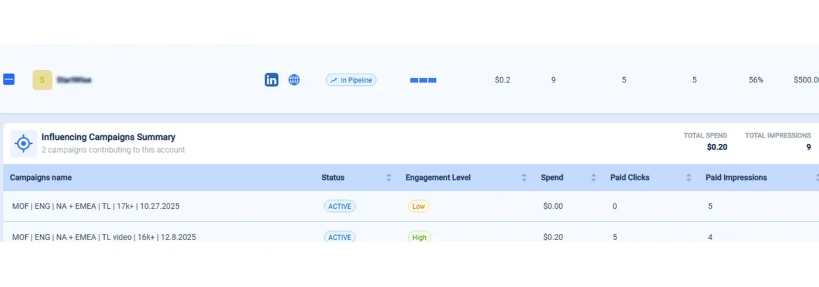This screenshot has height=287, width=819.
Task: Sort by the Status column arrows
Action: pos(388,178)
